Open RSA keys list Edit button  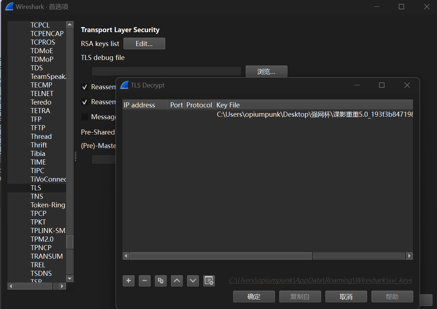tap(144, 44)
